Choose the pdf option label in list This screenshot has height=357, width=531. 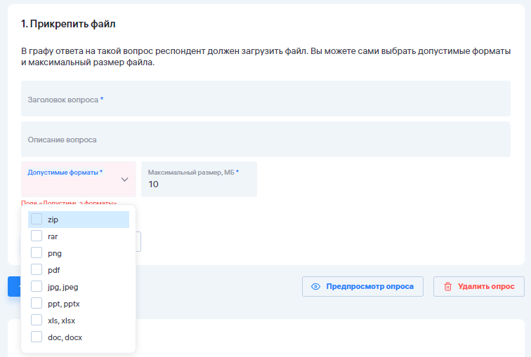(x=53, y=270)
